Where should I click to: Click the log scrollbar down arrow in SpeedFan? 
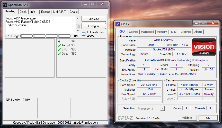[78, 31]
